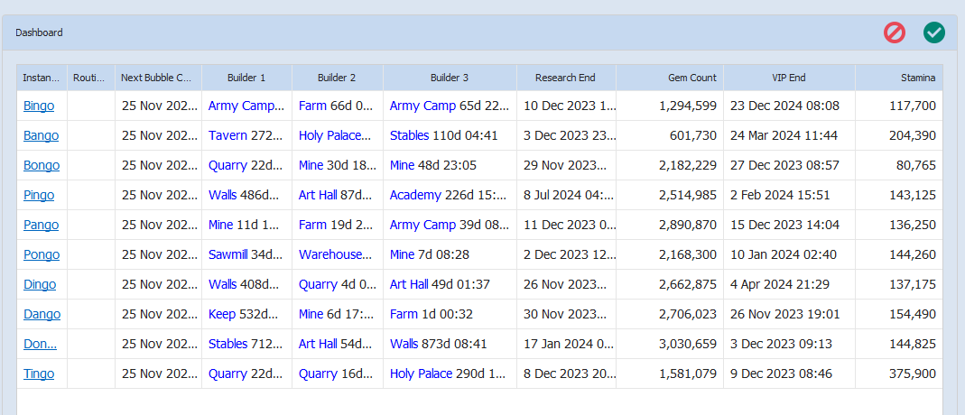The width and height of the screenshot is (965, 415).
Task: Click the Builder 1 column header
Action: (246, 78)
